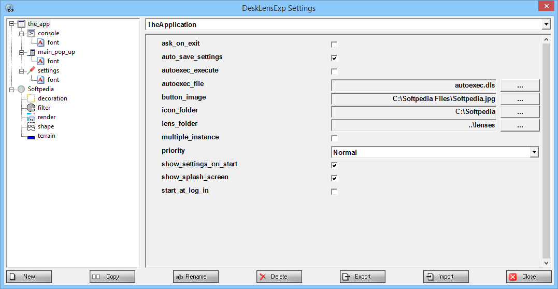Click the icon_folder C:\Softpedia field
The height and width of the screenshot is (289, 558).
click(414, 112)
